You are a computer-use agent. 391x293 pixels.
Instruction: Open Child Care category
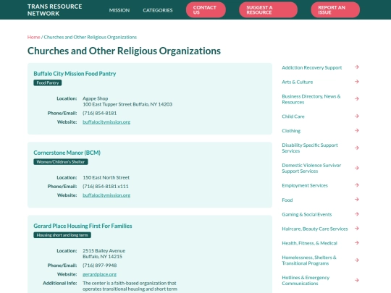coord(293,116)
